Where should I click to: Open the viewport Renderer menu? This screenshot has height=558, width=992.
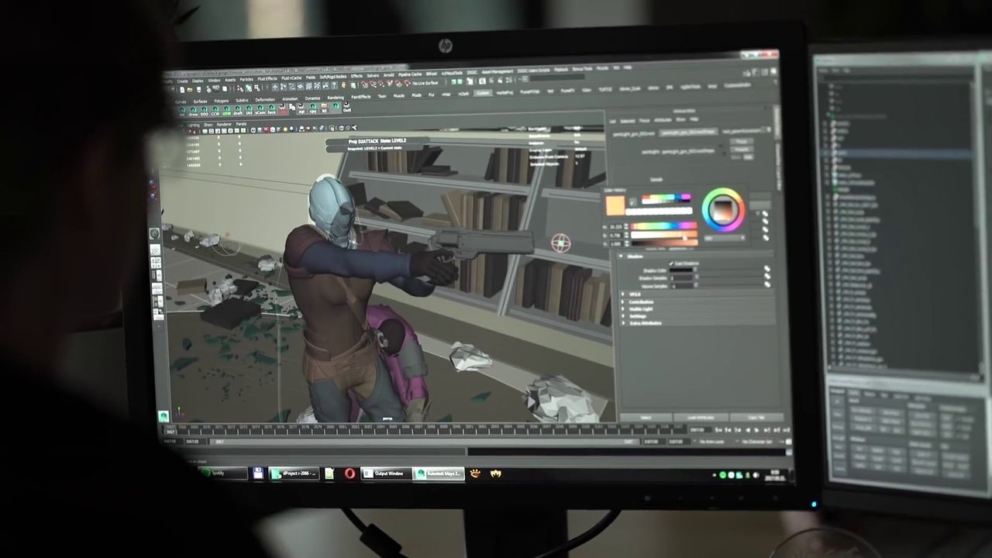point(224,124)
